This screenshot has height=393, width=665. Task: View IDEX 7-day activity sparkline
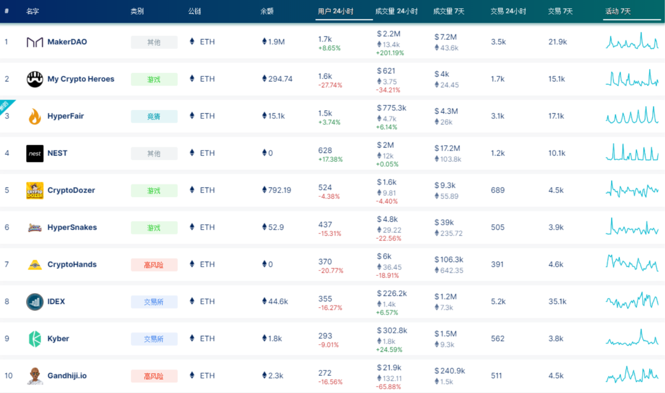[x=632, y=300]
